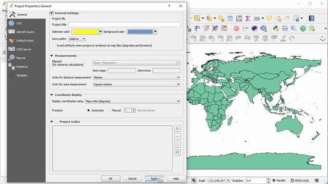Select features tool in QGIS toolbar

click(x=197, y=18)
